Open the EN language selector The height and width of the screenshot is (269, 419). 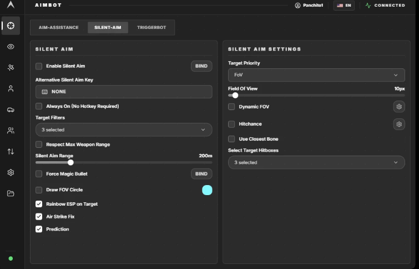coord(344,6)
